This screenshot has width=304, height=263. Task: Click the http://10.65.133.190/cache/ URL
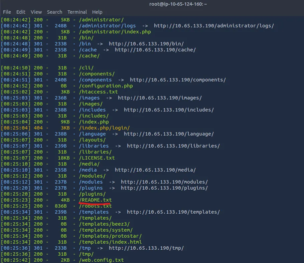coord(155,50)
